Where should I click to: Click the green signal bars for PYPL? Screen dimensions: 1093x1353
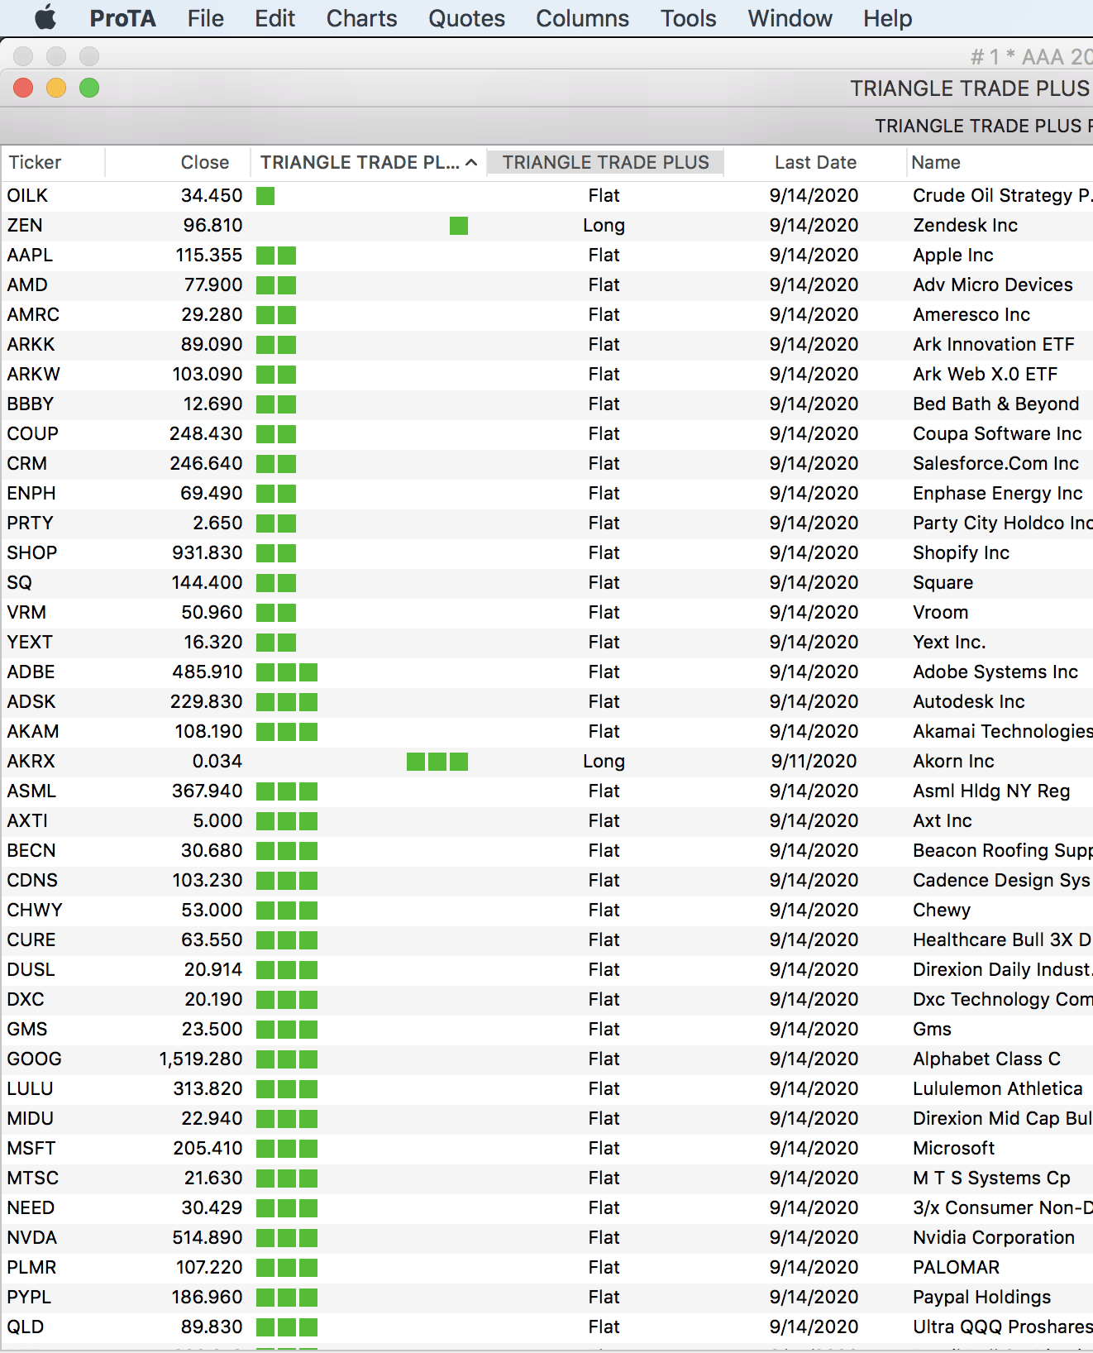tap(287, 1298)
